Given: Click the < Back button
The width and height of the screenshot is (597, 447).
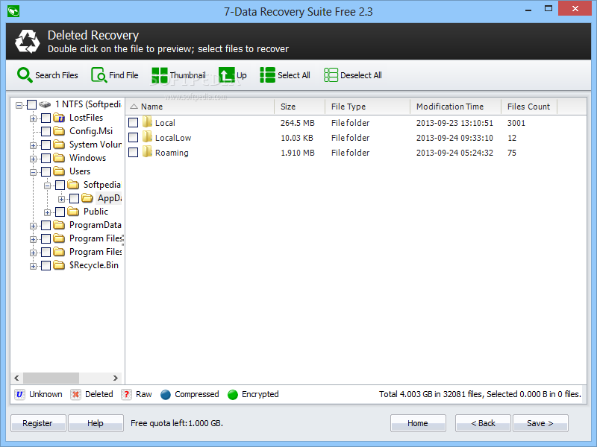Looking at the screenshot, I should click(x=483, y=423).
